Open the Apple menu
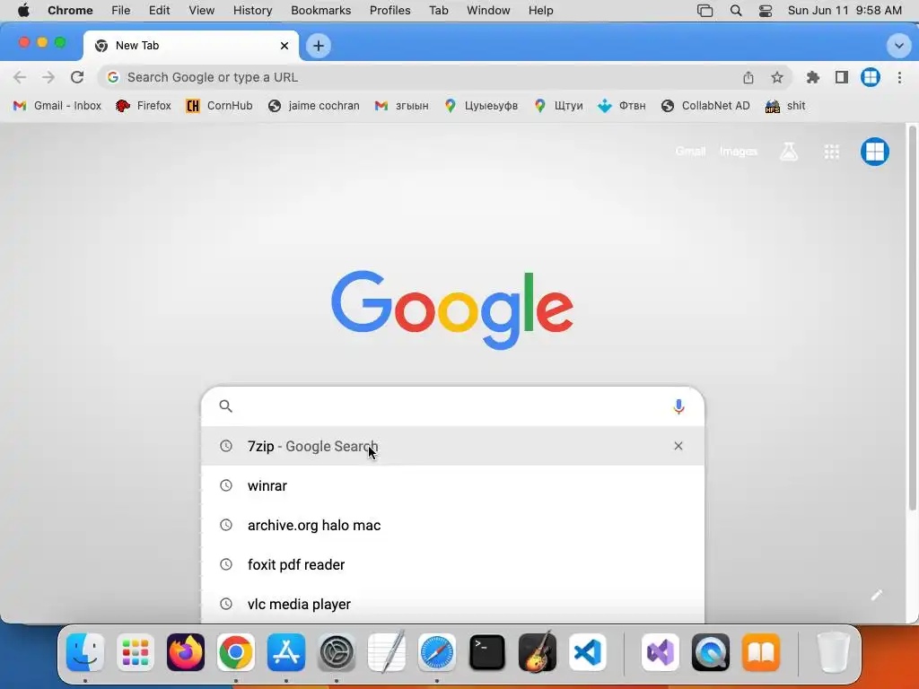919x689 pixels. (23, 11)
